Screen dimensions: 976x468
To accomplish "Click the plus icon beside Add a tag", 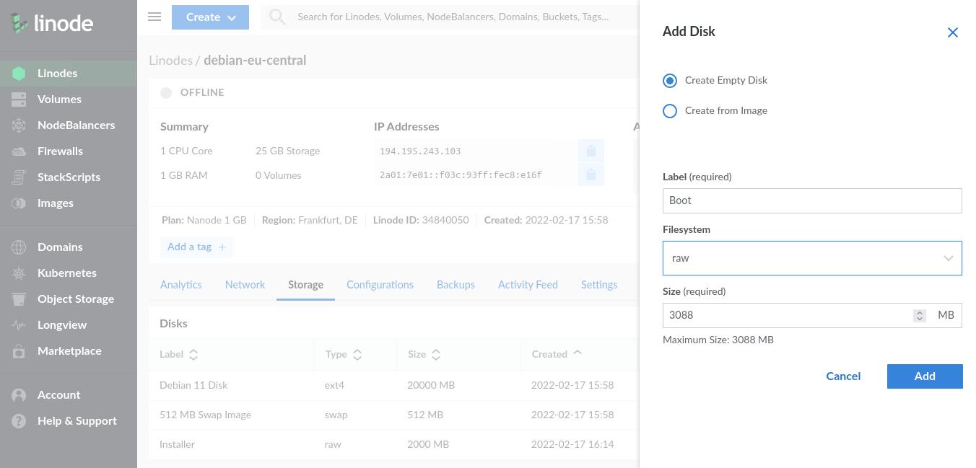I will 222,247.
